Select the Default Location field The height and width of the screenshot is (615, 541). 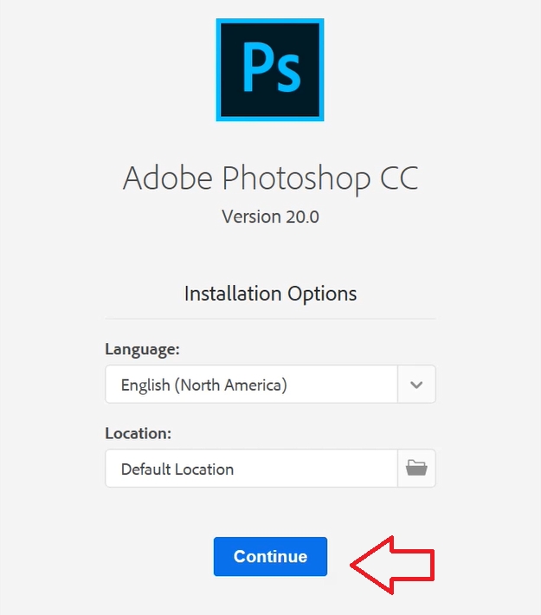point(251,469)
